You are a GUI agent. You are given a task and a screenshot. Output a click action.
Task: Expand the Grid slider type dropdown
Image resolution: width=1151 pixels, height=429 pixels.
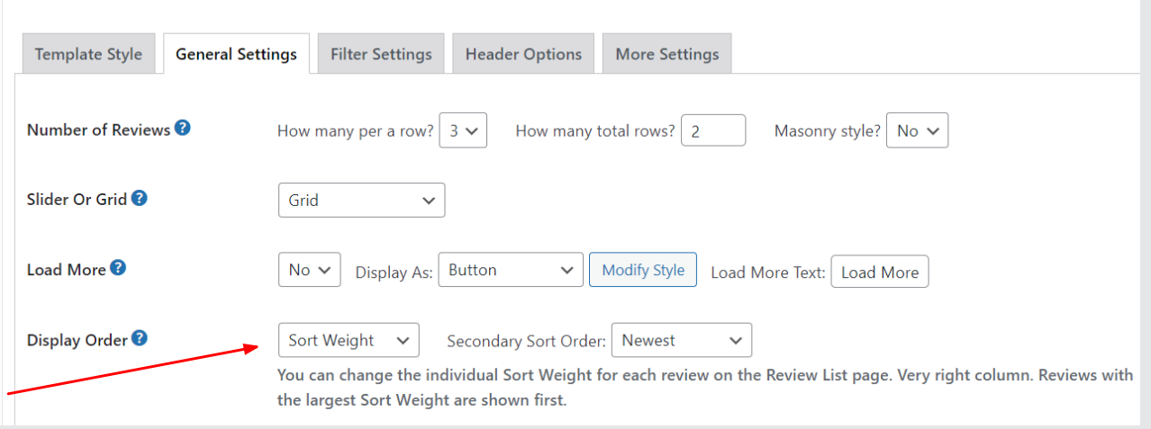tap(361, 200)
